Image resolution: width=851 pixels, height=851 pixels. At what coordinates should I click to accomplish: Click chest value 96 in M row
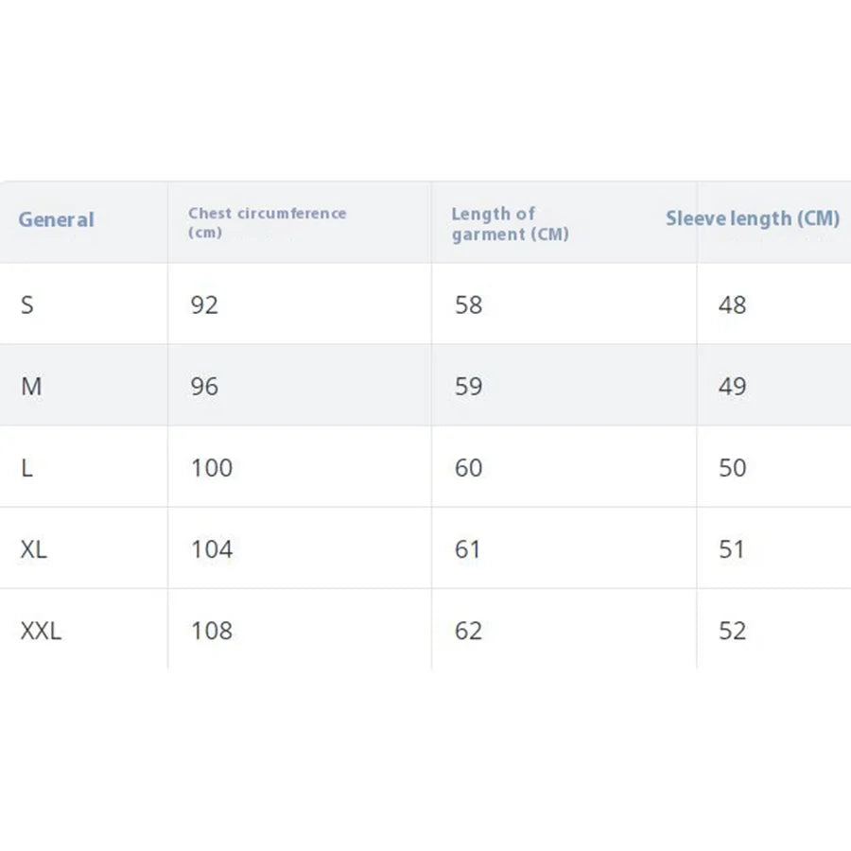coord(204,387)
